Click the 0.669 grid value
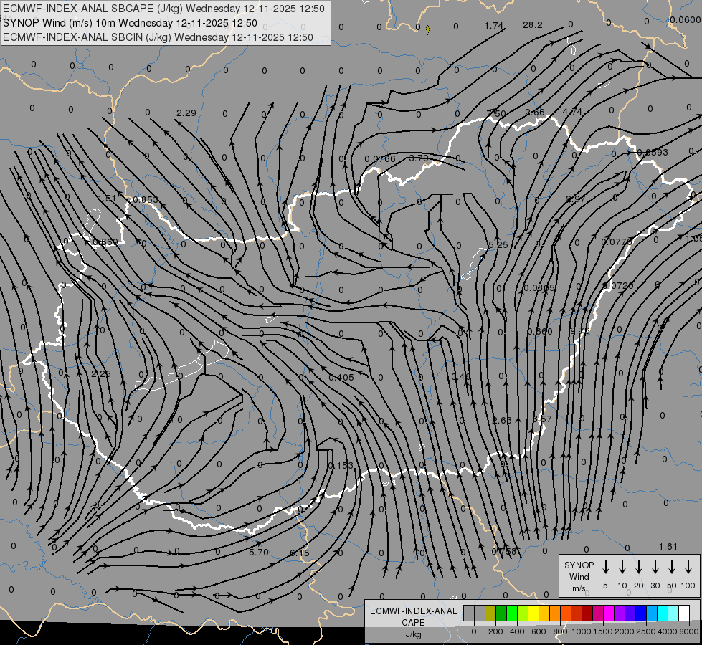The width and height of the screenshot is (702, 645). [x=105, y=242]
